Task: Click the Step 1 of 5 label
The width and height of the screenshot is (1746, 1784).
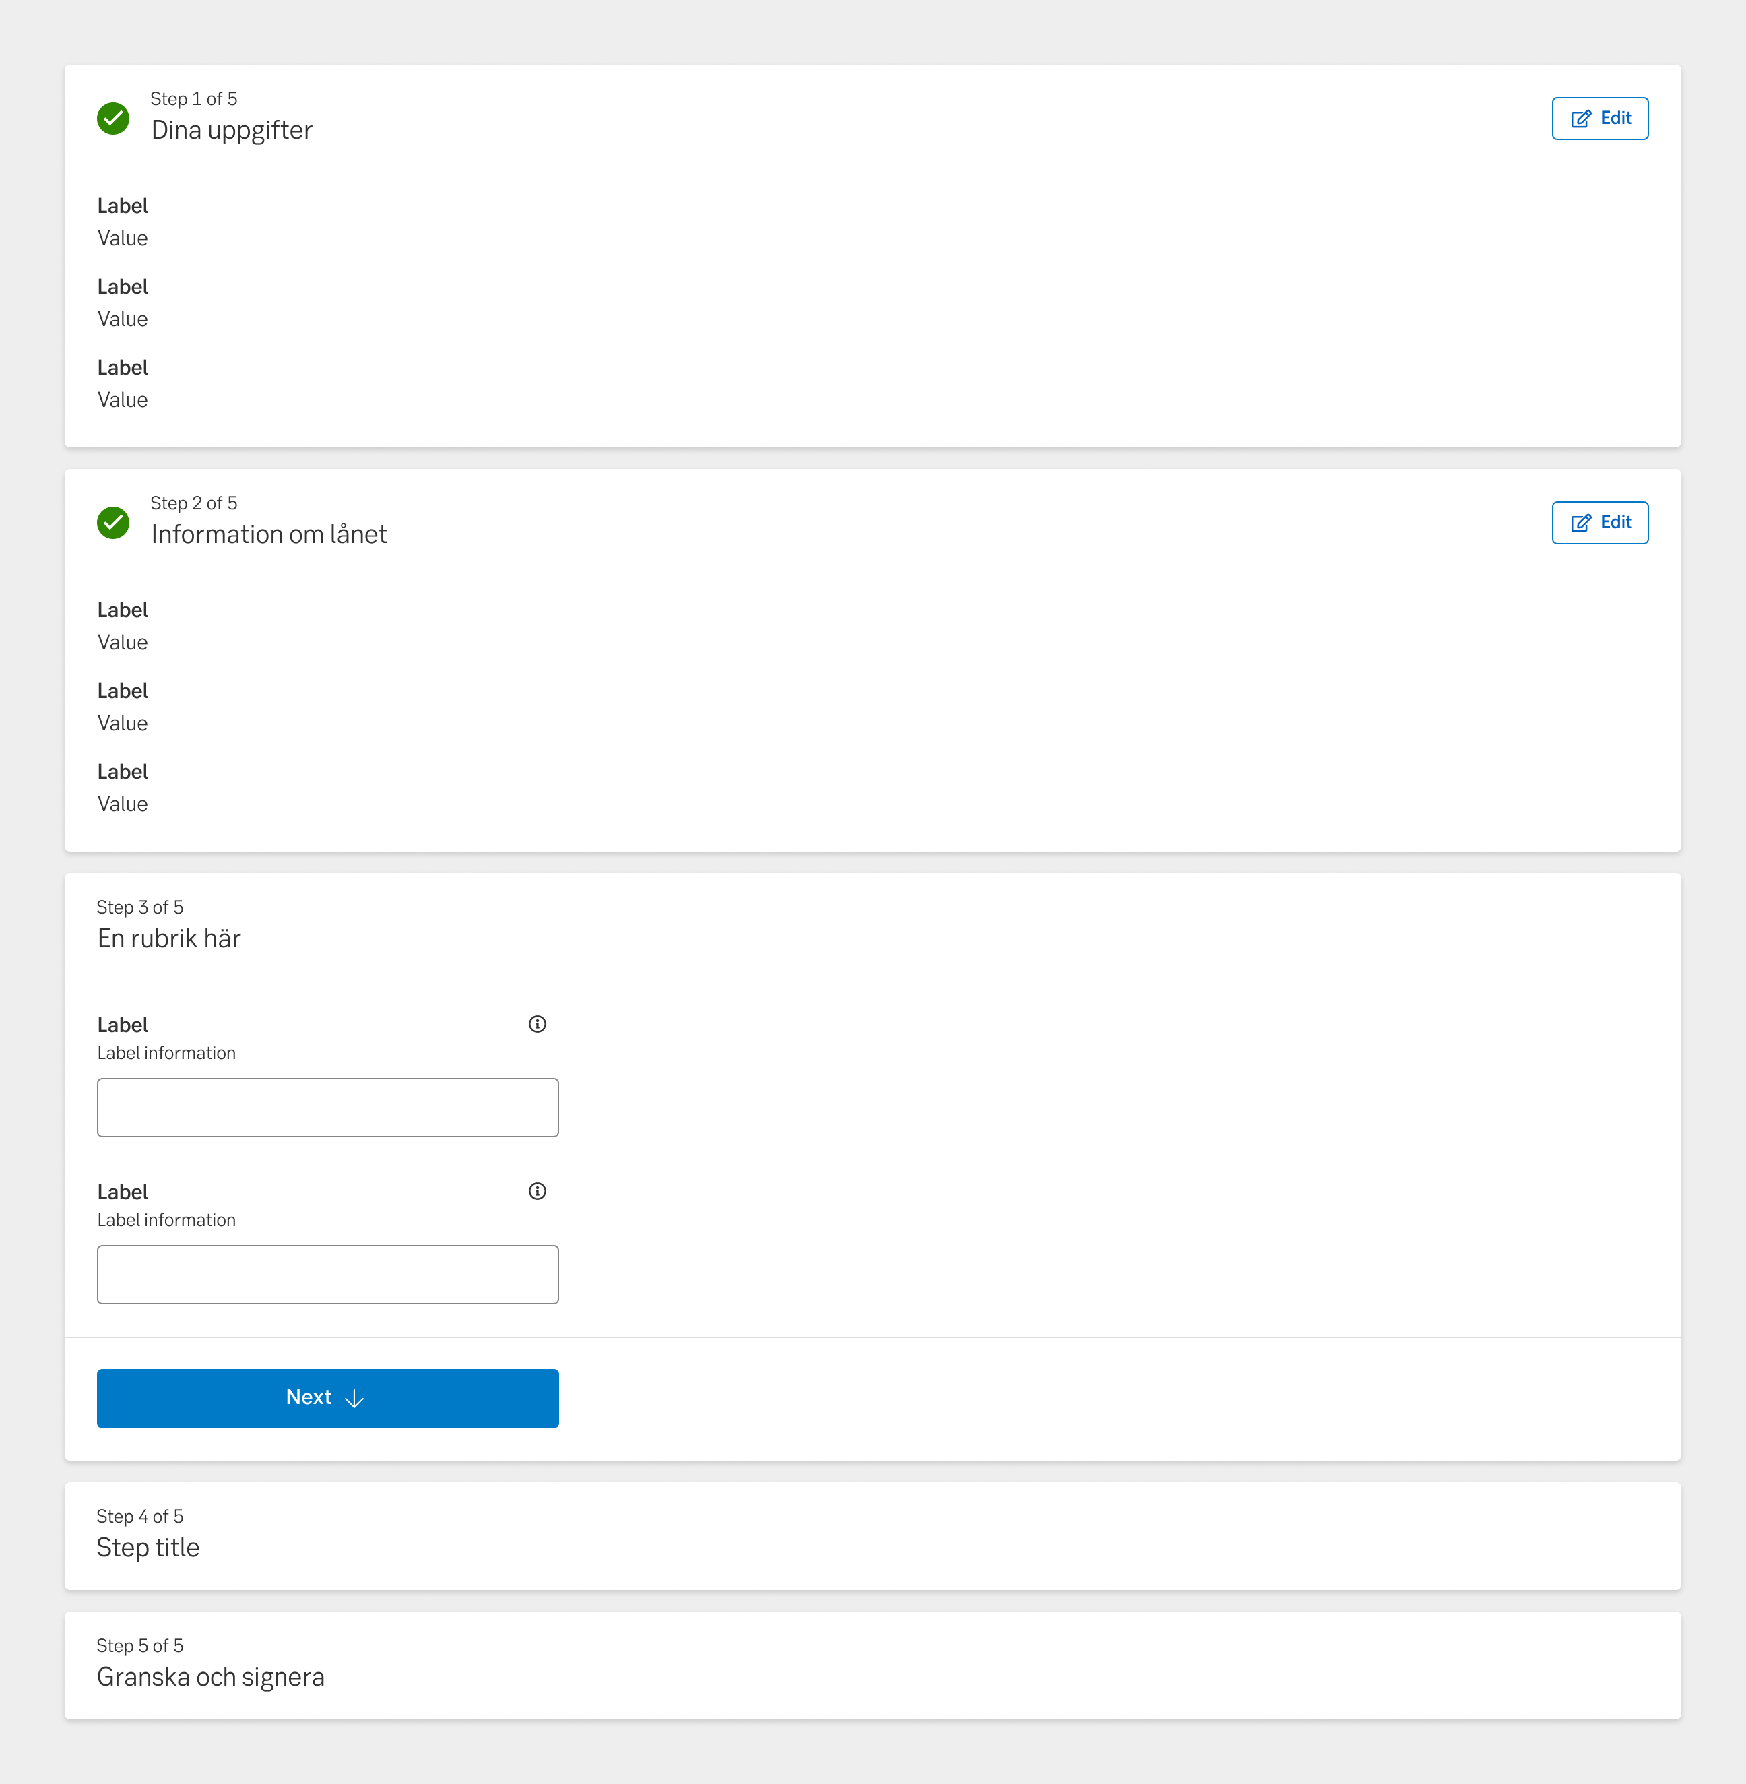Action: click(193, 98)
